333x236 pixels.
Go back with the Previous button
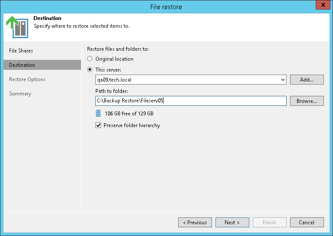195,223
